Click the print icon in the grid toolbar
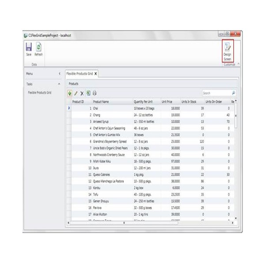This screenshot has height=265, width=265. tap(94, 93)
